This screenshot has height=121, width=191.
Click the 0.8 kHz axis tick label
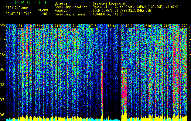[2, 85]
